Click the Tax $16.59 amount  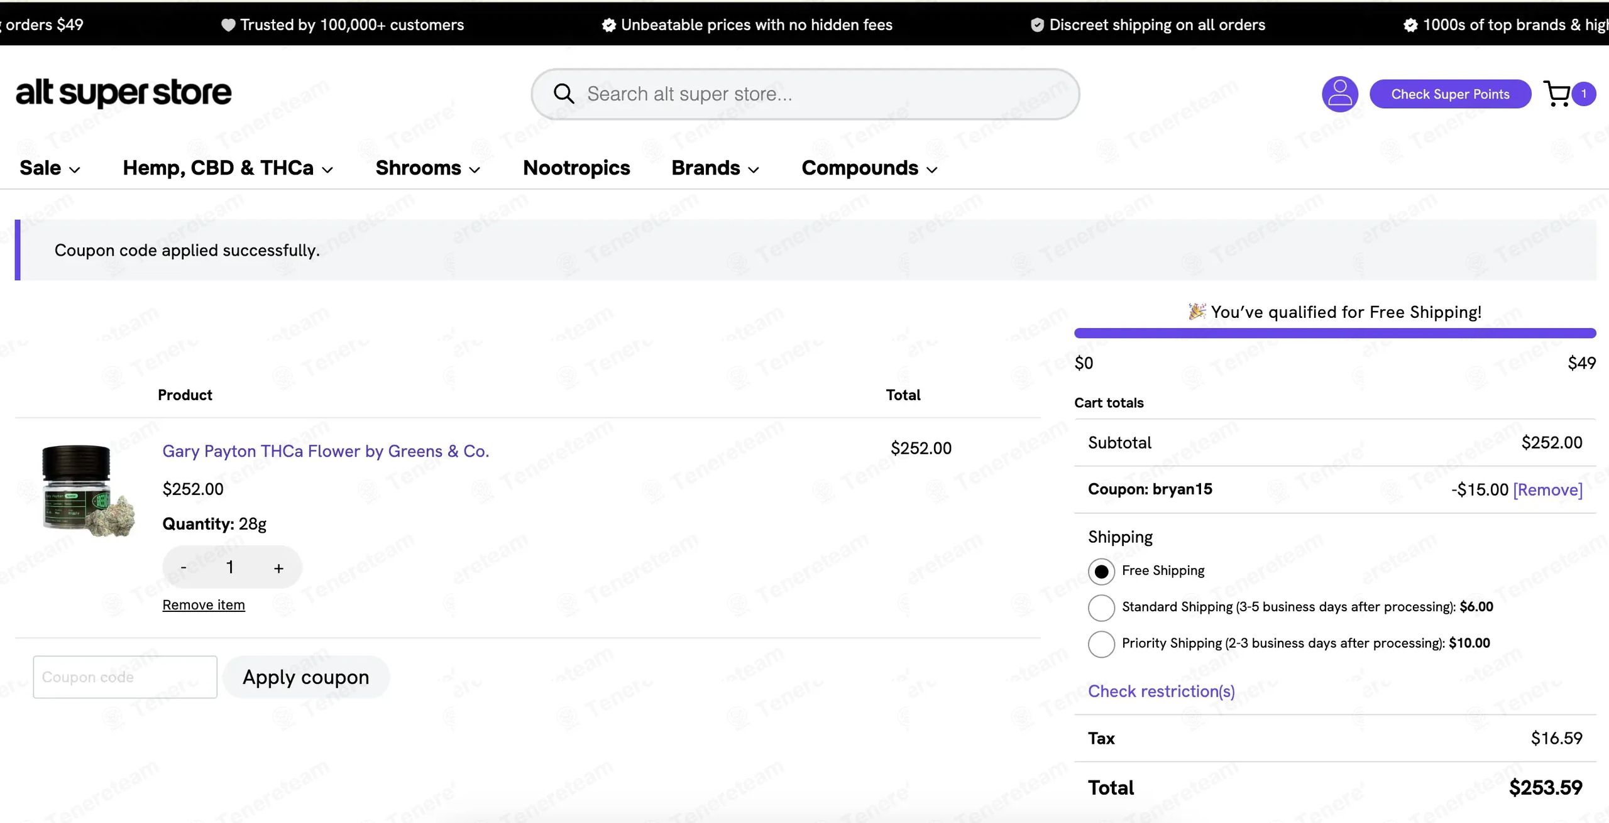point(1556,738)
